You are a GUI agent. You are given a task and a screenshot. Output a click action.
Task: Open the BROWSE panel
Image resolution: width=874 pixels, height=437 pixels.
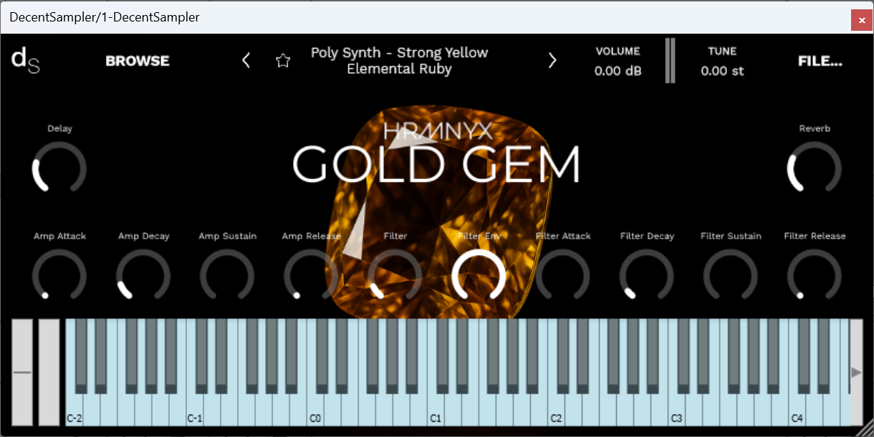click(x=137, y=60)
